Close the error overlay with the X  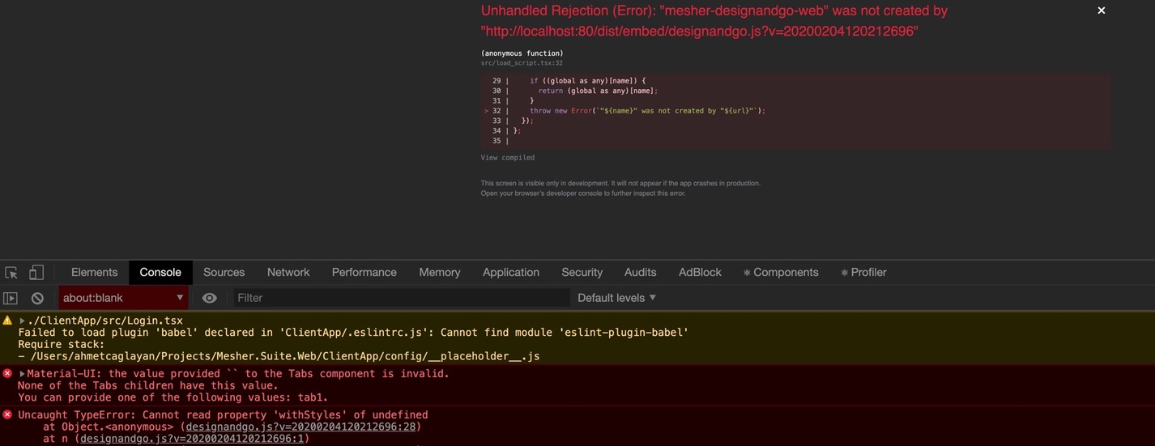1101,11
